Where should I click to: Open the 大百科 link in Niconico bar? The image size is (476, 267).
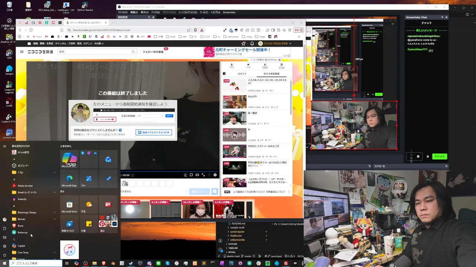click(71, 43)
